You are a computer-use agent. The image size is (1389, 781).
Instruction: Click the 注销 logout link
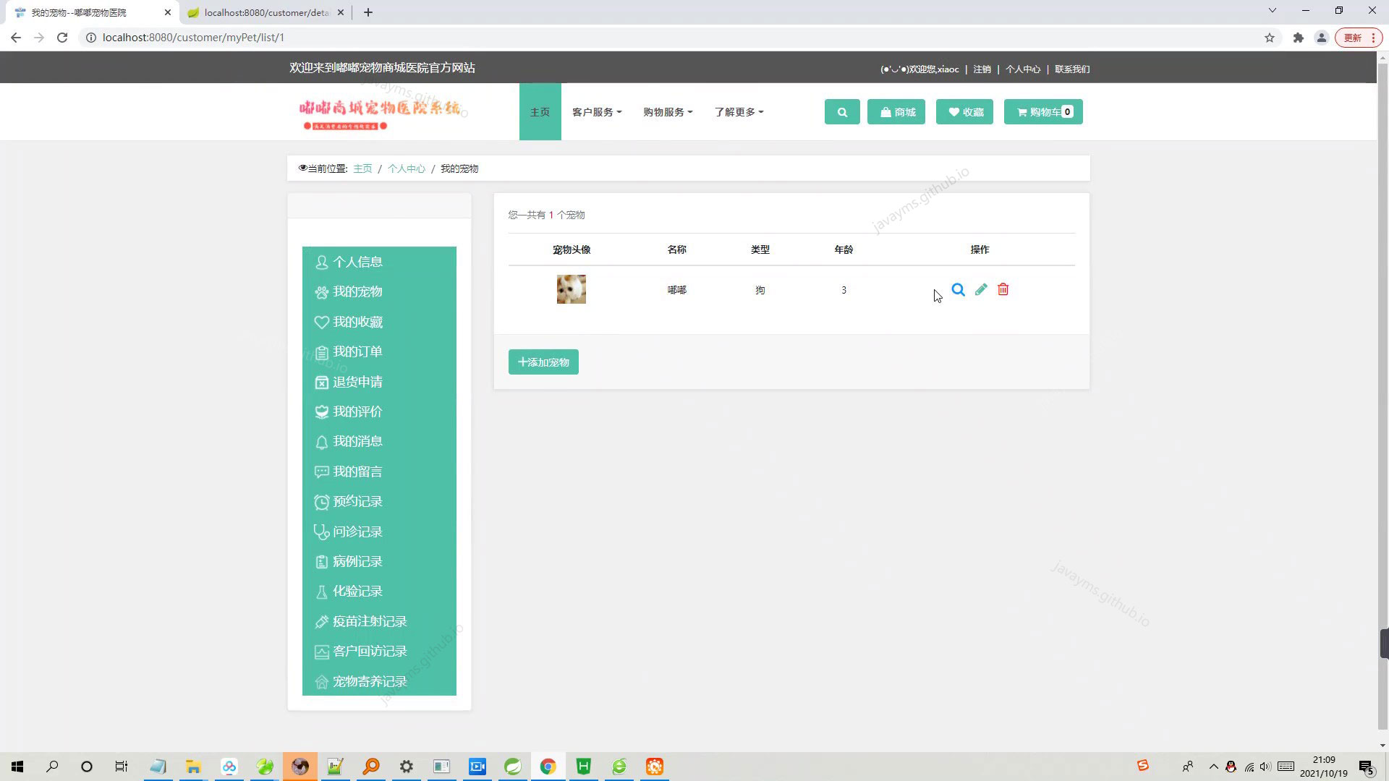(x=982, y=69)
